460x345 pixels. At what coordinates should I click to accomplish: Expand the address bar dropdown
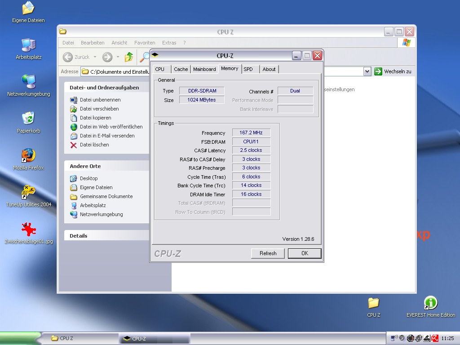(367, 71)
